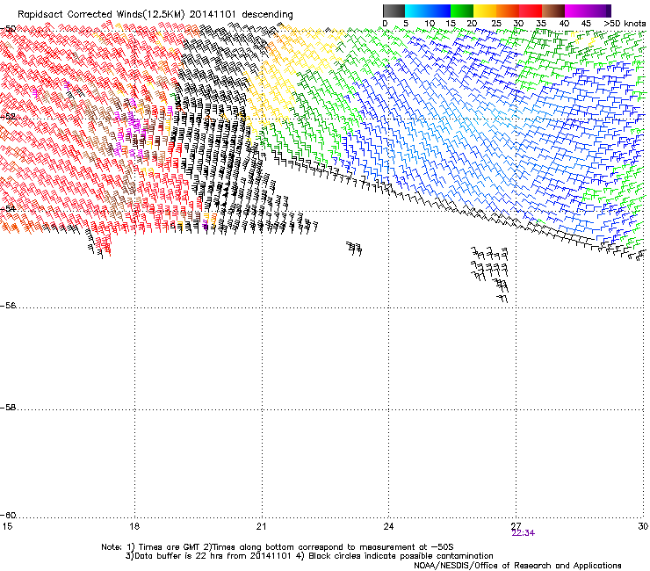Screen dimensions: 650x571
Task: Click the '40' legend scale label
Action: click(x=564, y=24)
